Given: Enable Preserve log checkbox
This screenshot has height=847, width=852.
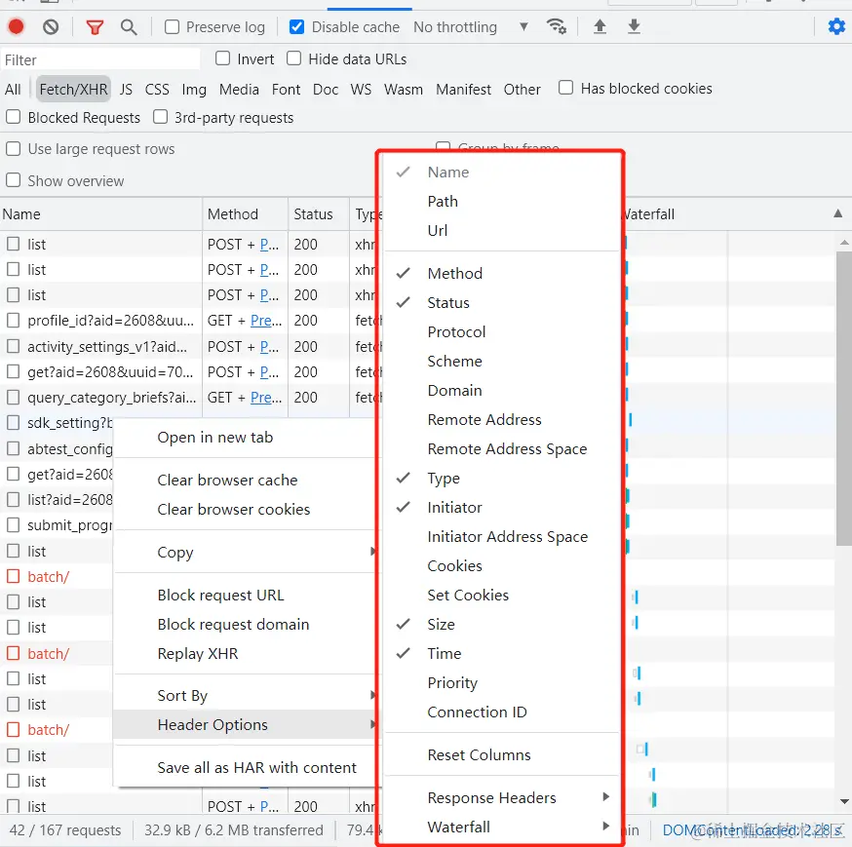Looking at the screenshot, I should (x=172, y=26).
